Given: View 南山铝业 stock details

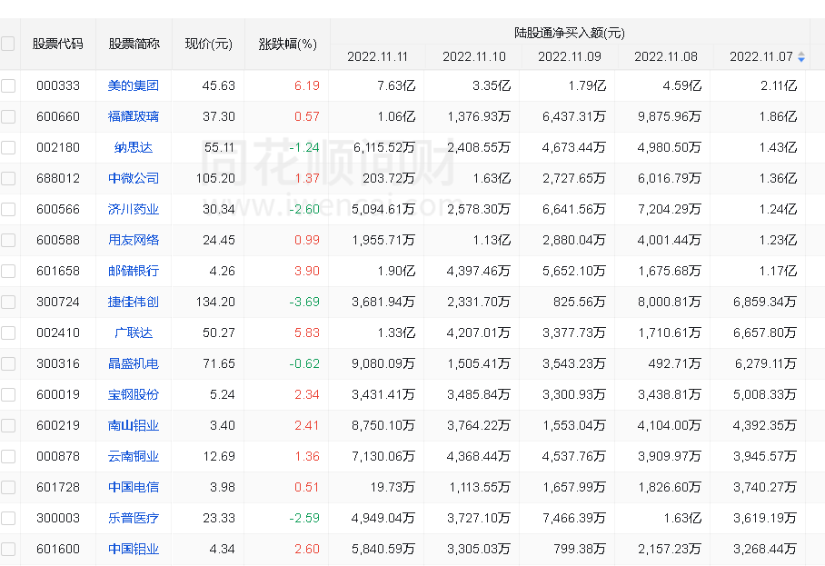Looking at the screenshot, I should [134, 425].
